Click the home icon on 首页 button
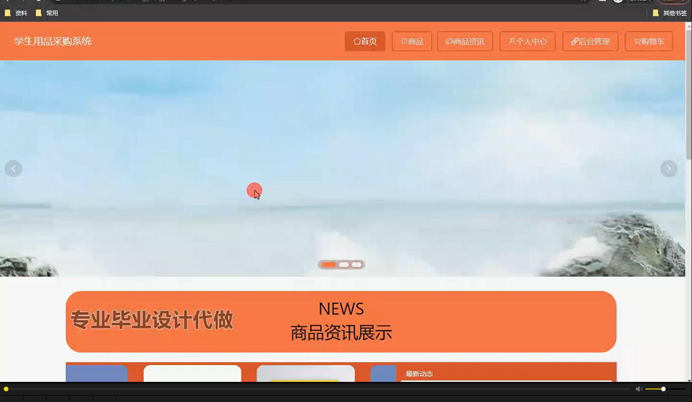The image size is (692, 402). [358, 41]
